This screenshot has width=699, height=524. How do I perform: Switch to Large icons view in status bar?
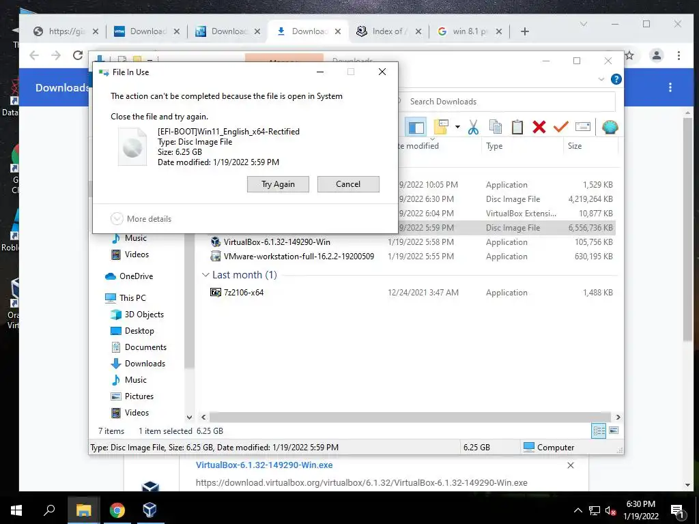[x=614, y=431]
